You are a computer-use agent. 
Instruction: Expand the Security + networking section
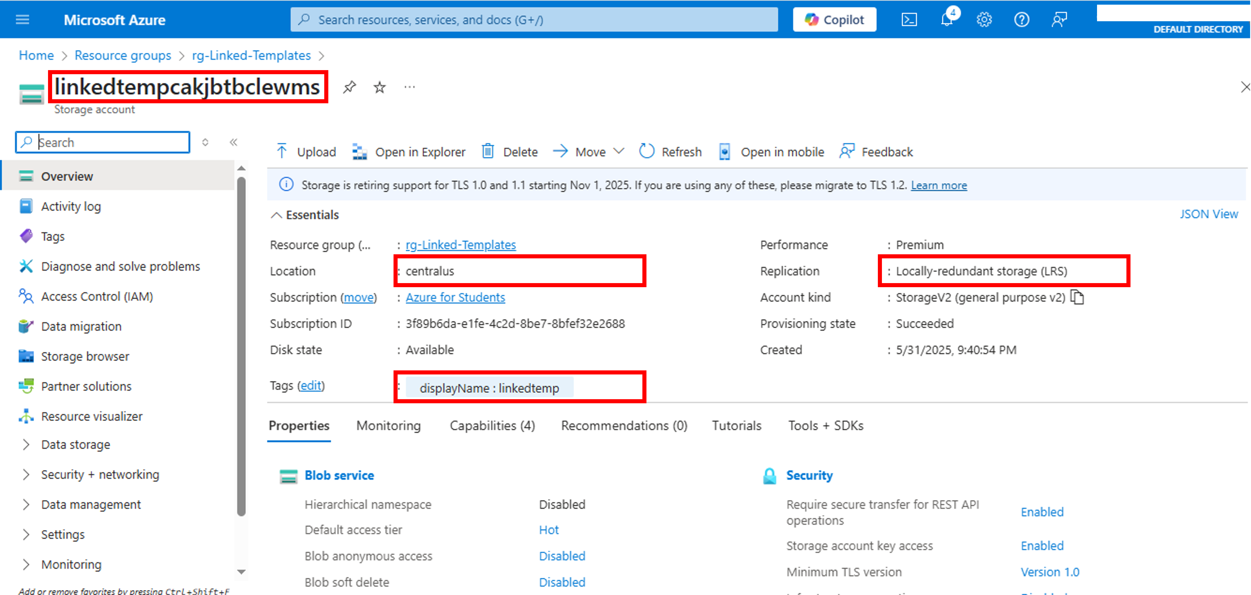pos(100,474)
